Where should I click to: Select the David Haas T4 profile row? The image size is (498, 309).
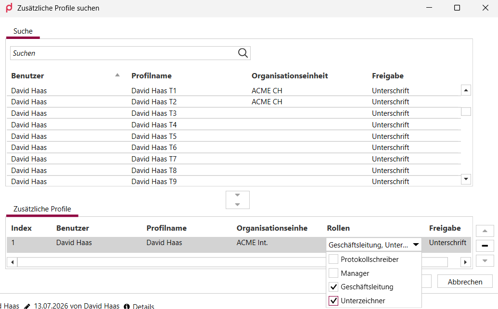click(x=234, y=124)
